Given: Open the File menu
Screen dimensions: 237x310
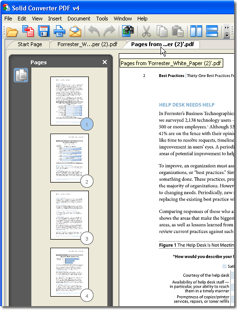Looking at the screenshot, I should pyautogui.click(x=8, y=19).
